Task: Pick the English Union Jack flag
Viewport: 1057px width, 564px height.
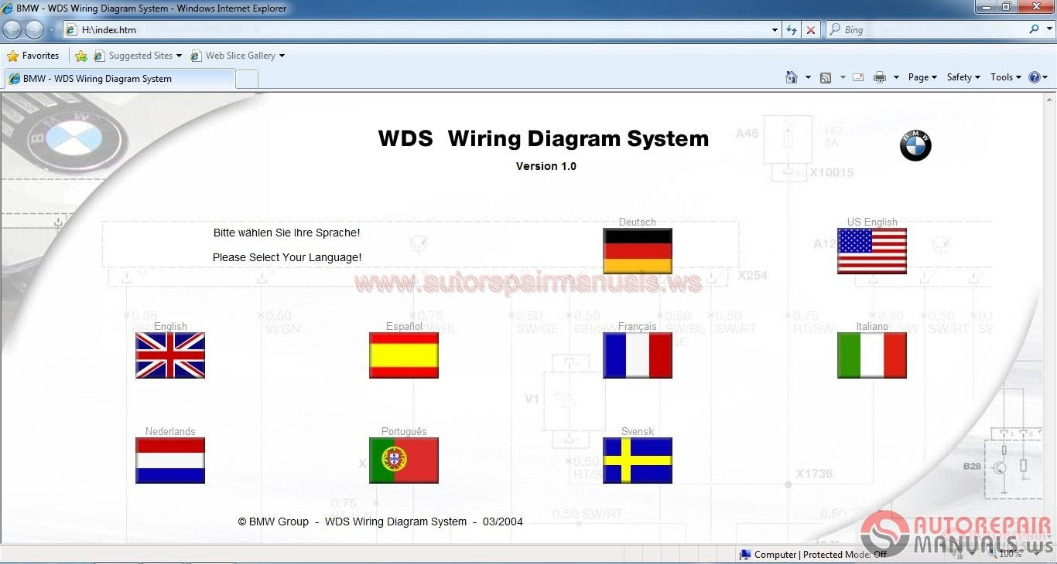Action: (170, 355)
